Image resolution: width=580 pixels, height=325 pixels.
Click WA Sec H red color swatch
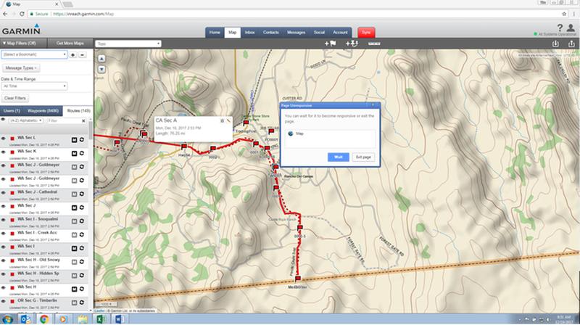point(13,287)
